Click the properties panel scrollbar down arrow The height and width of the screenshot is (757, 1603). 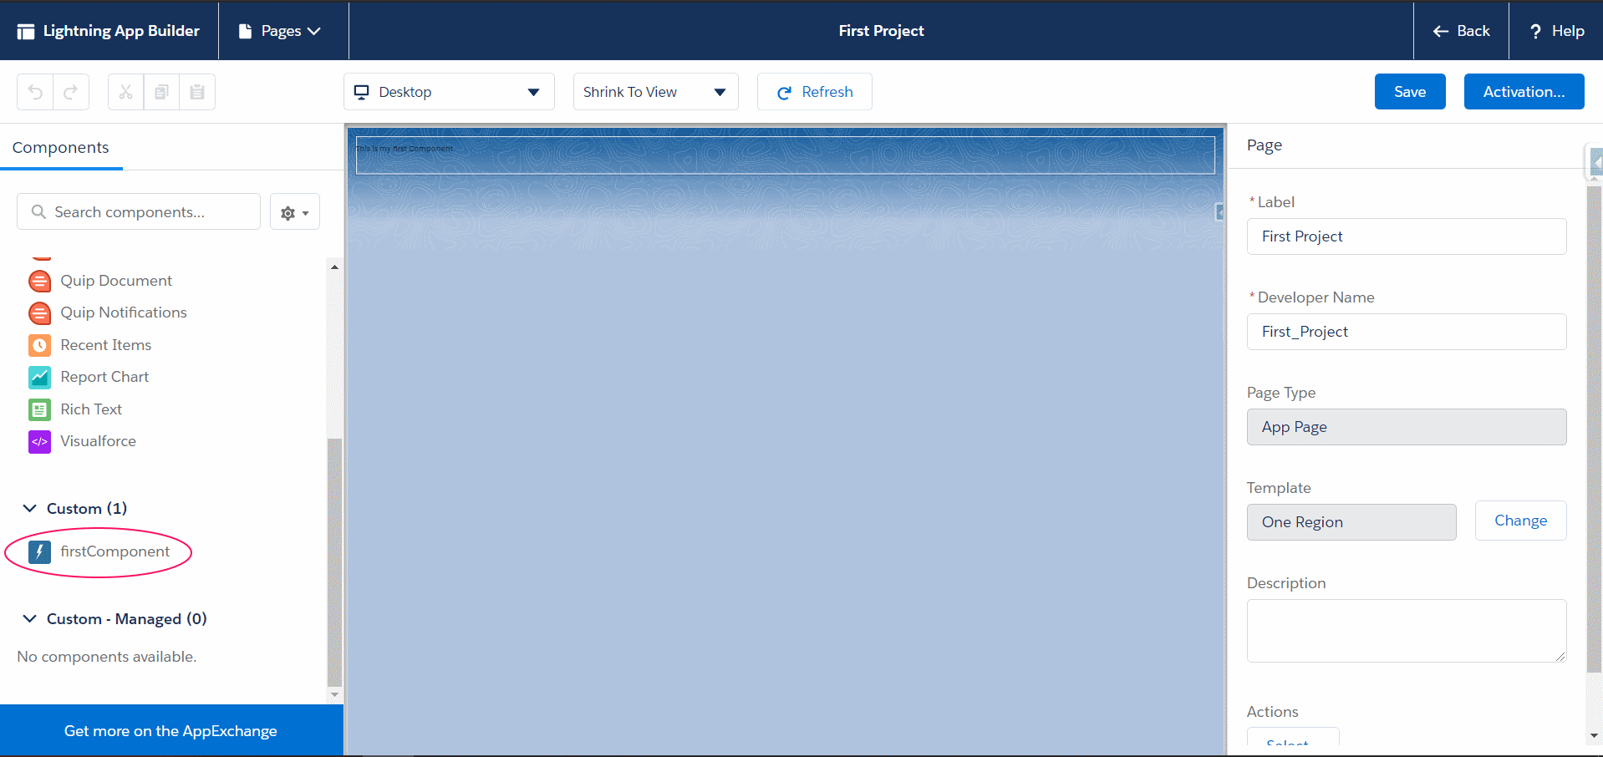point(1594,736)
